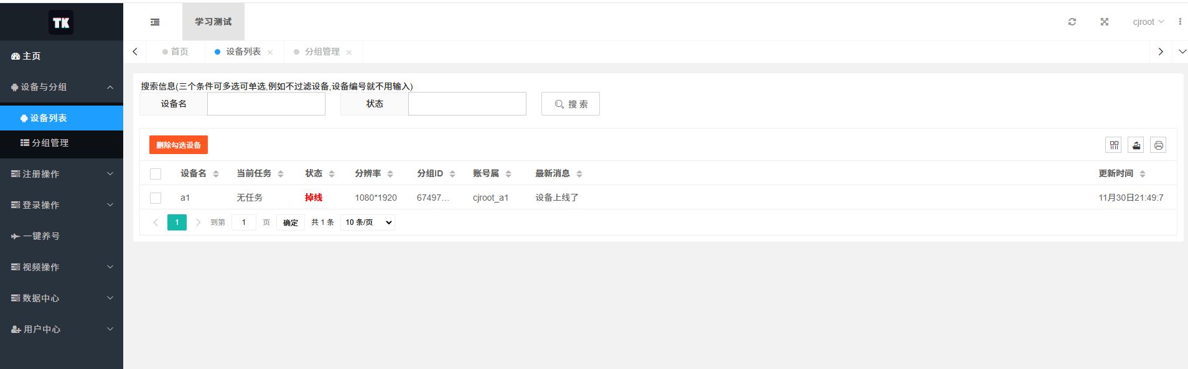Click the page jump number field
The image size is (1188, 369).
(244, 222)
